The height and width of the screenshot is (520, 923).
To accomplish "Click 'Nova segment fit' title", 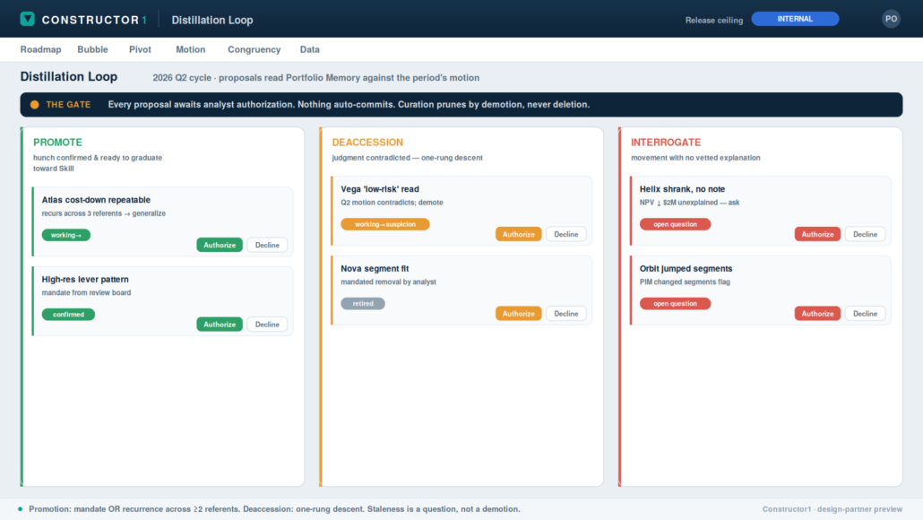I will coord(375,269).
